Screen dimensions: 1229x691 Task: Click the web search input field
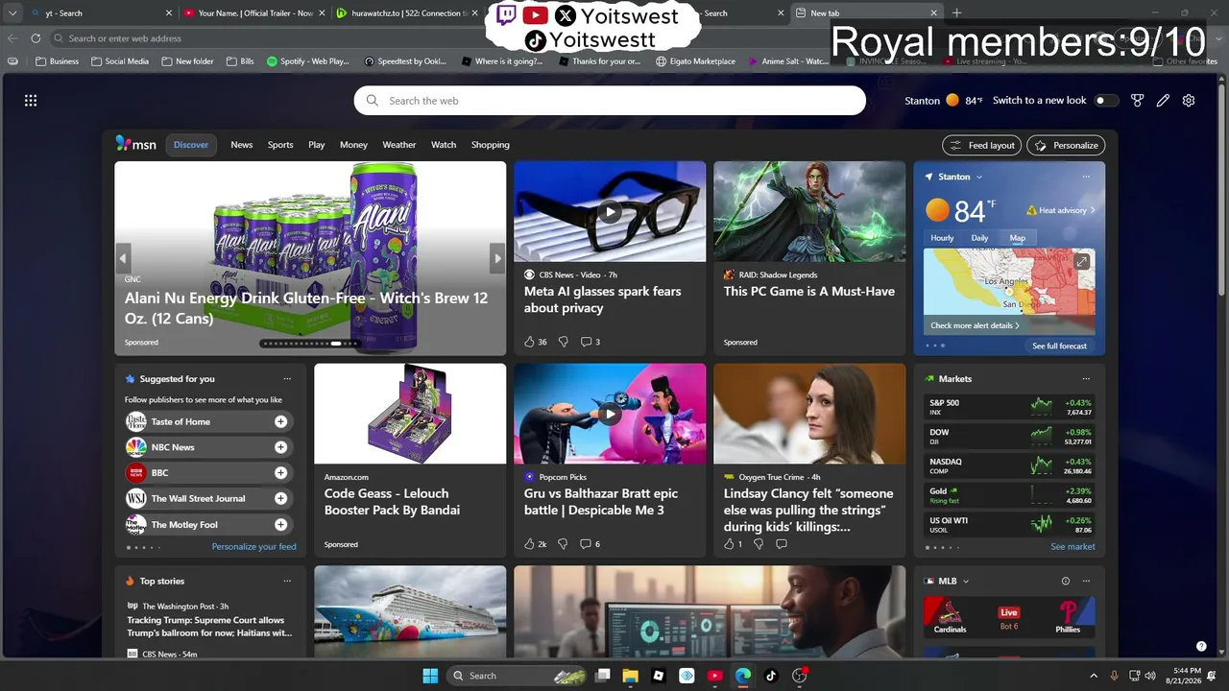point(610,101)
